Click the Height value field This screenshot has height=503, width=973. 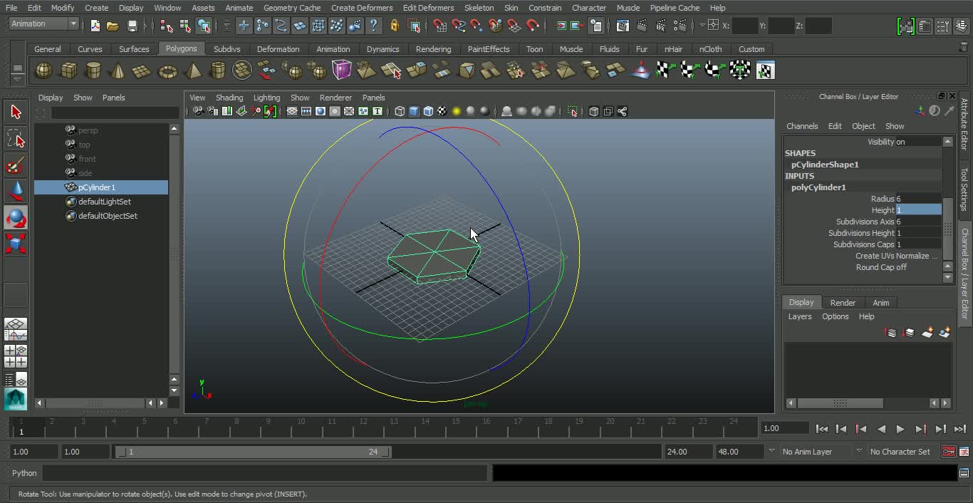[x=919, y=210]
